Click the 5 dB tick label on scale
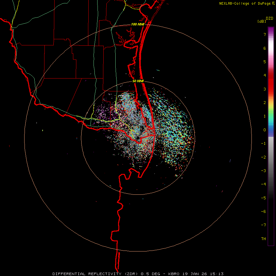 265,62
